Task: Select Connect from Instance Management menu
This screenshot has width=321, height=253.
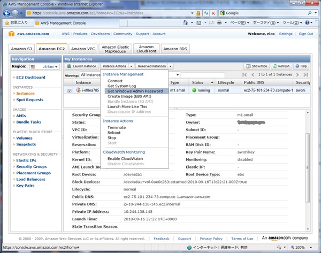Action: click(x=115, y=81)
